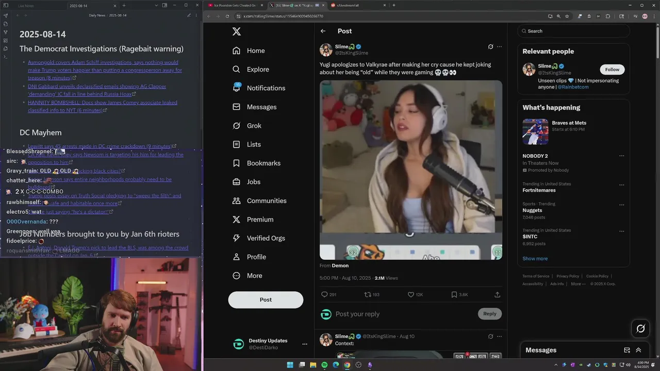
Task: Open Profile in X sidebar
Action: [x=250, y=257]
